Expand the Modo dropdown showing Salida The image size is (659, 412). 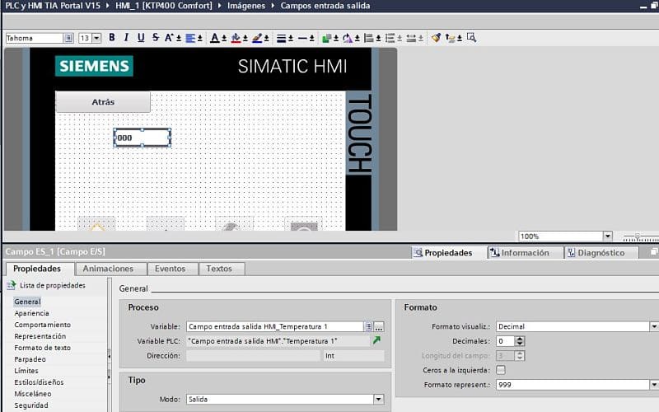[378, 399]
